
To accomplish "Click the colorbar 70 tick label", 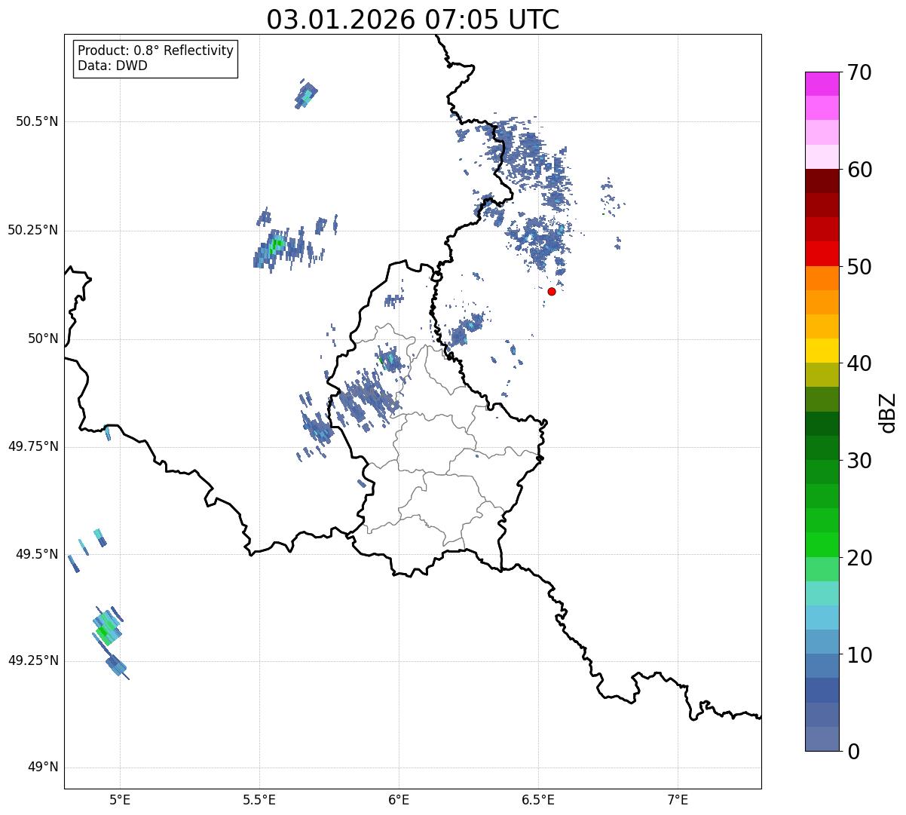I will [x=860, y=72].
